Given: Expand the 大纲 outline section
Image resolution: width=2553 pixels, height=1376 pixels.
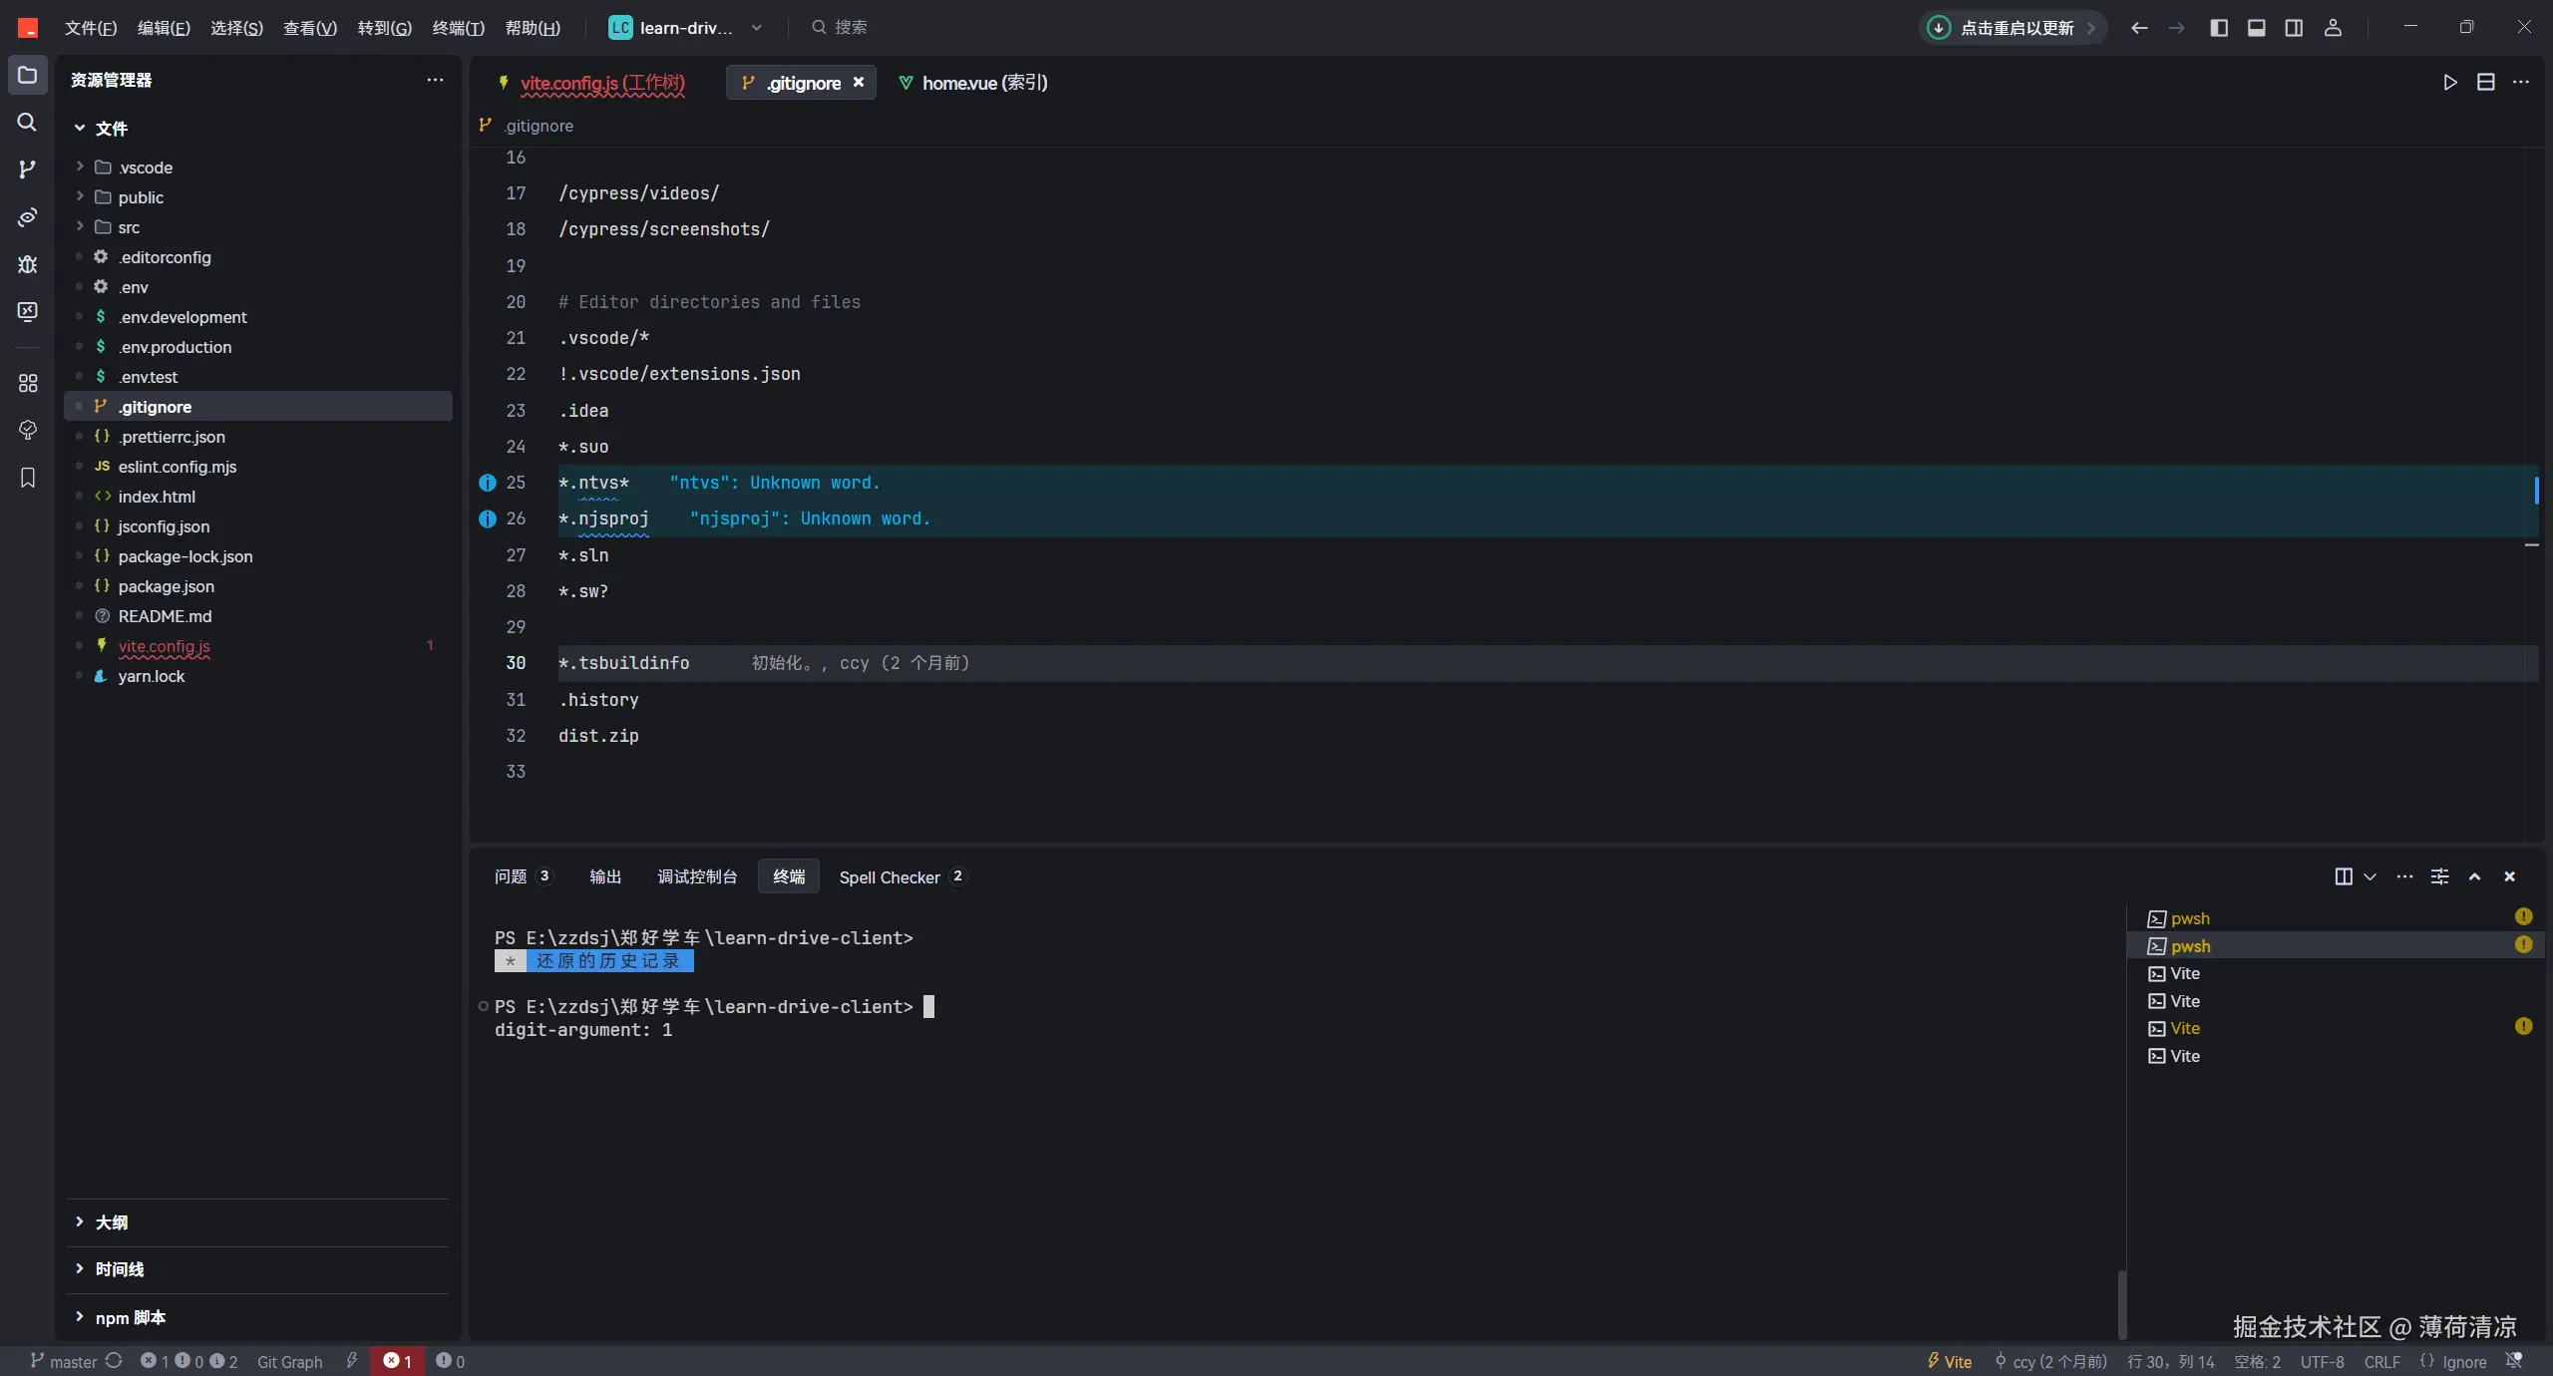Looking at the screenshot, I should tap(112, 1222).
